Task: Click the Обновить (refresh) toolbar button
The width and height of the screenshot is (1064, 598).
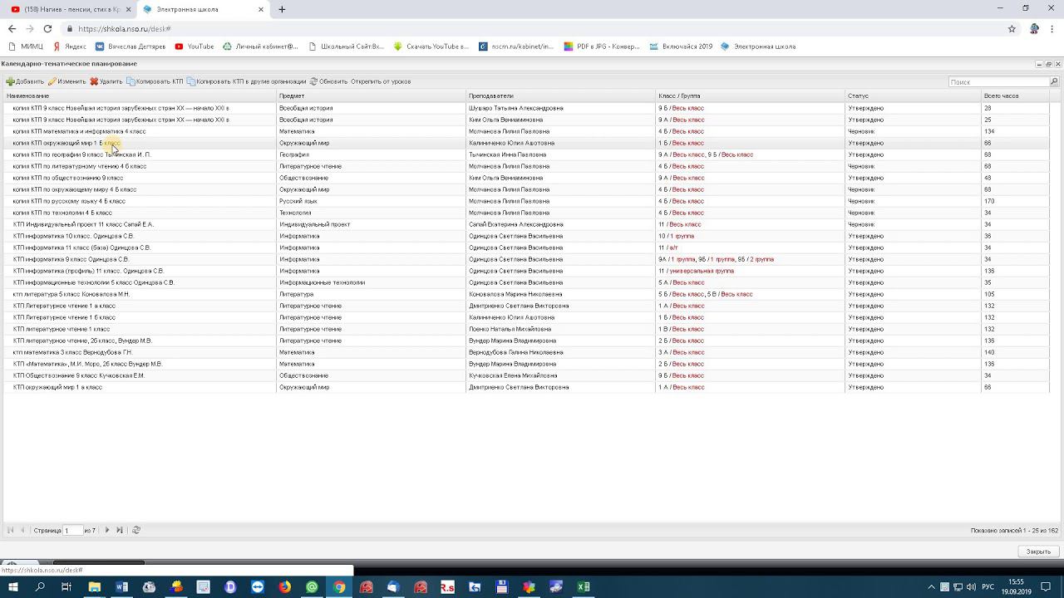Action: 328,81
